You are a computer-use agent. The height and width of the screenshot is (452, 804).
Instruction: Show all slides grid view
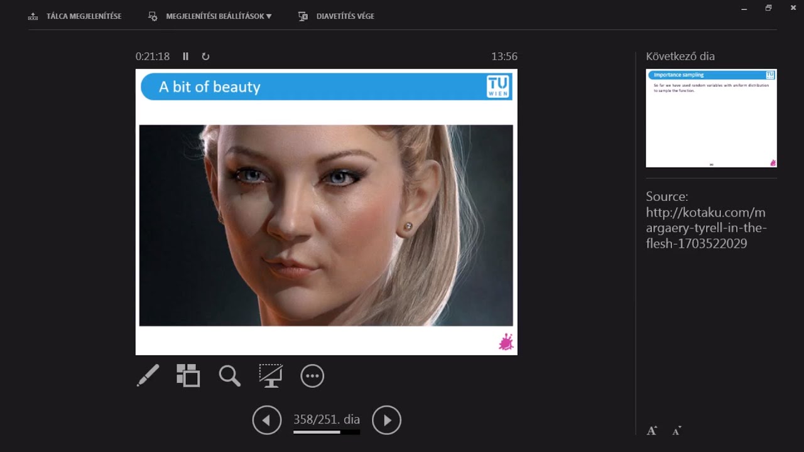click(188, 375)
